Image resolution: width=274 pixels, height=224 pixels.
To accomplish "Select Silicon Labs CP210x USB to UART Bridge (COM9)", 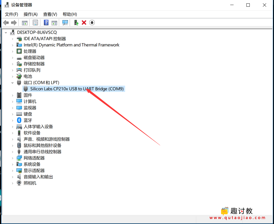I will pyautogui.click(x=77, y=89).
